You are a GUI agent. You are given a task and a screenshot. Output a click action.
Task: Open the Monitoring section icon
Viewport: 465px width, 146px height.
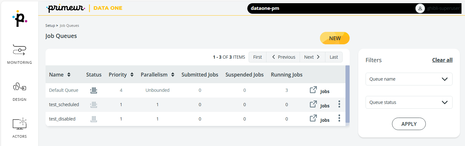(19, 50)
